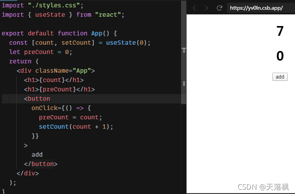The width and height of the screenshot is (295, 194).
Task: Click the preCount = count; line
Action: point(70,117)
